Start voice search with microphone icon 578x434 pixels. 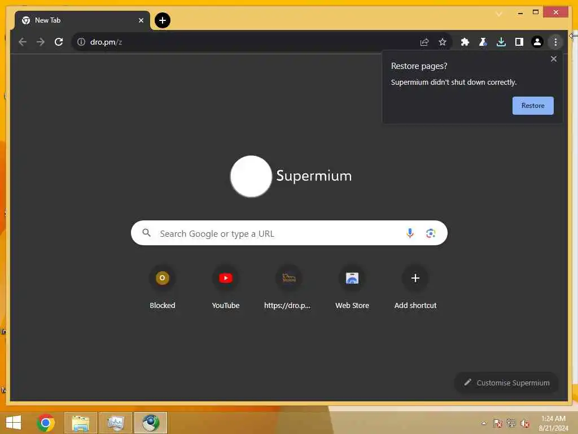click(410, 233)
